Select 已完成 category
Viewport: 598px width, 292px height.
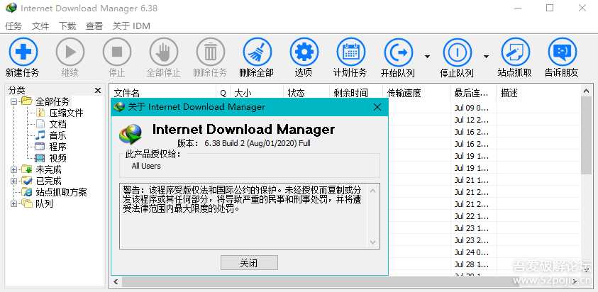(x=48, y=181)
